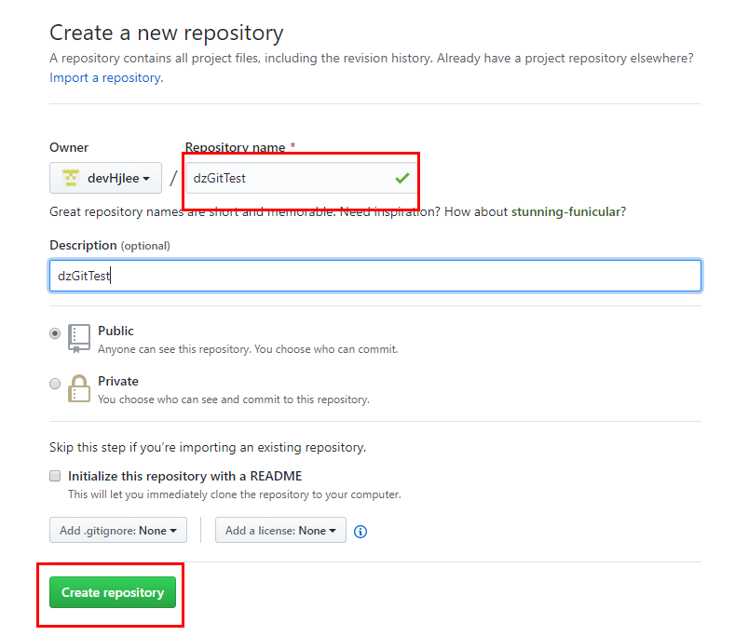Open the Add a license dropdown
Viewport: 748px width, 636px height.
(280, 530)
